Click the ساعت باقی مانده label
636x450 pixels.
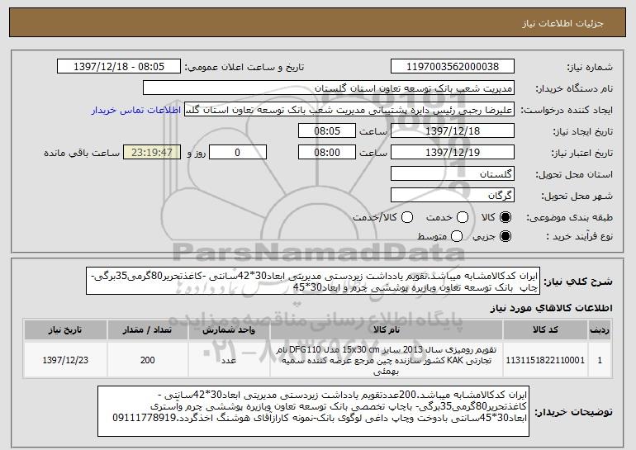(82, 153)
